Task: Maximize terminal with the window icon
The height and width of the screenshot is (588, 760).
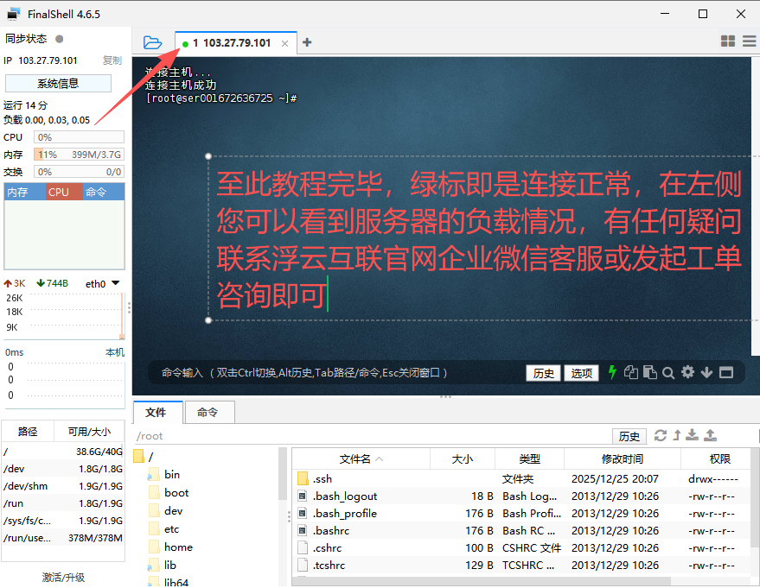Action: coord(725,373)
